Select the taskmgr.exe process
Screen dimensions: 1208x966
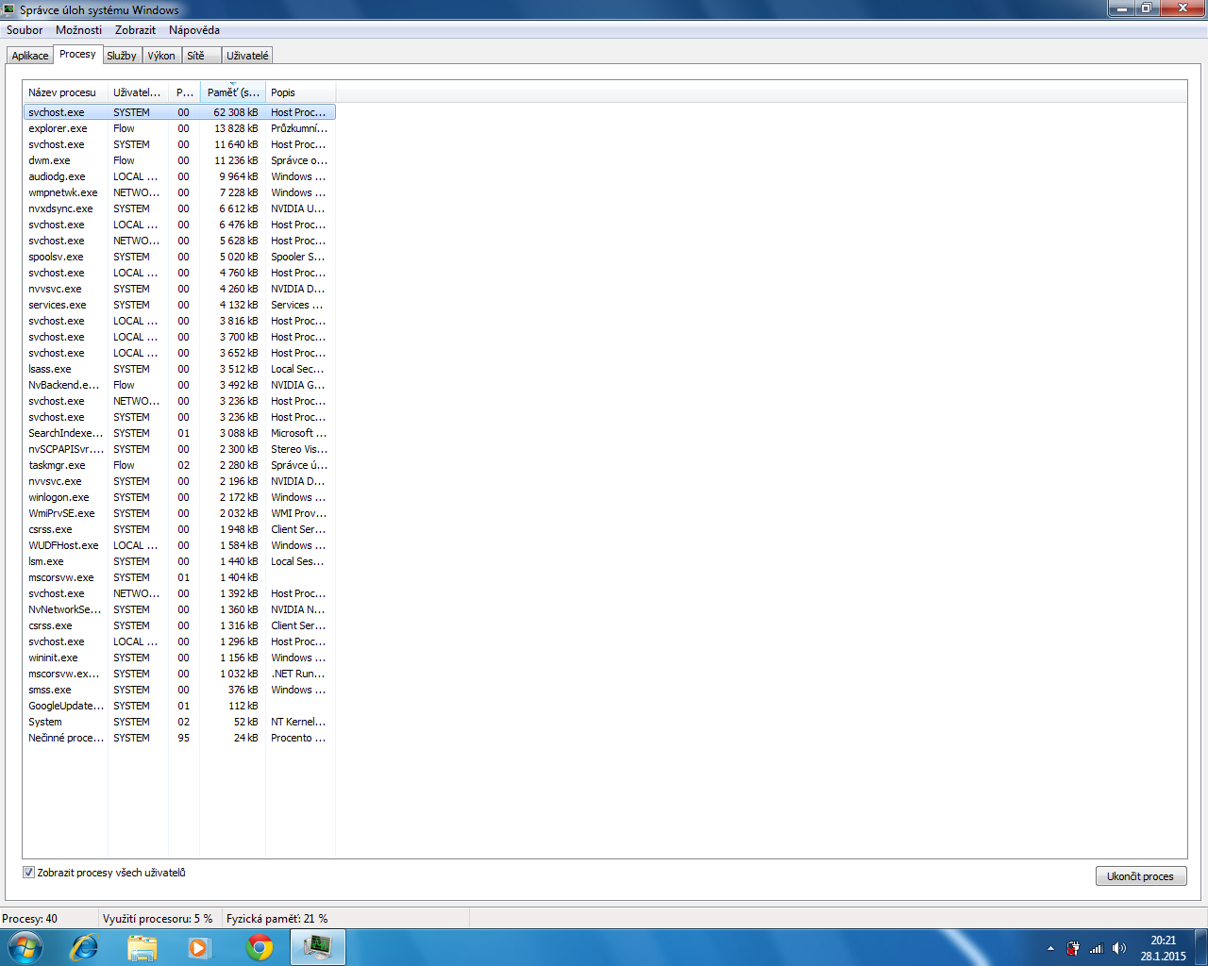point(179,465)
